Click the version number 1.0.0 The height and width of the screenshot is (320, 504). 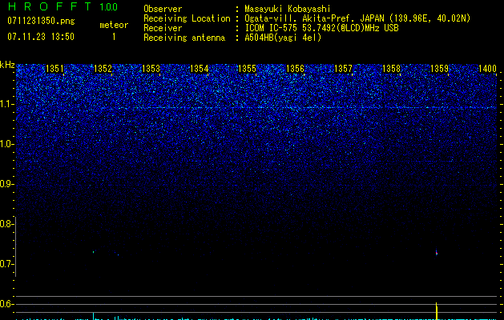click(x=108, y=6)
